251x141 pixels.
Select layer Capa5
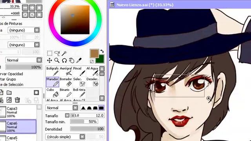(18, 138)
